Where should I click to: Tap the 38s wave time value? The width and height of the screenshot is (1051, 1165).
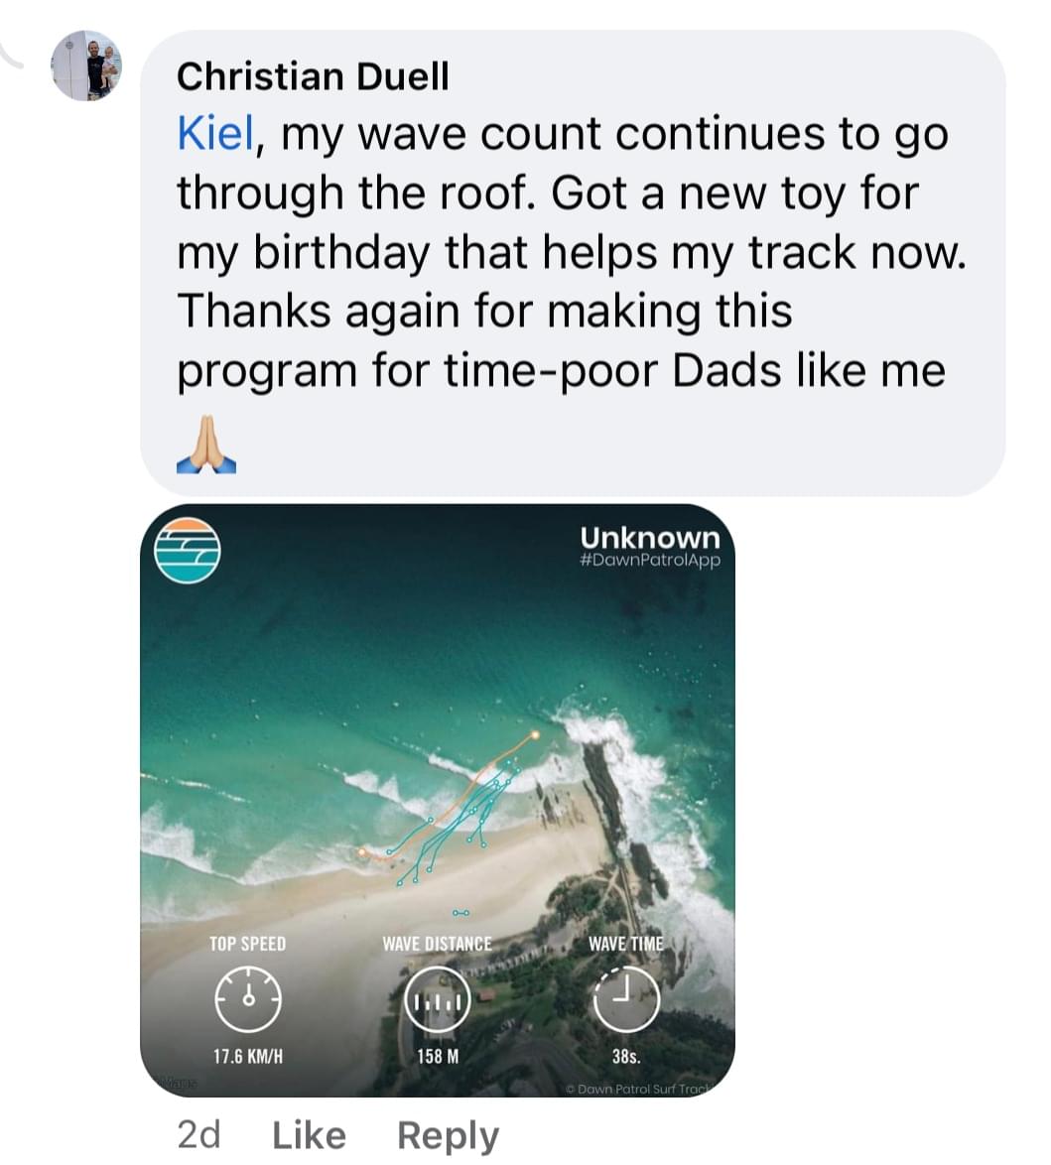pyautogui.click(x=626, y=1056)
